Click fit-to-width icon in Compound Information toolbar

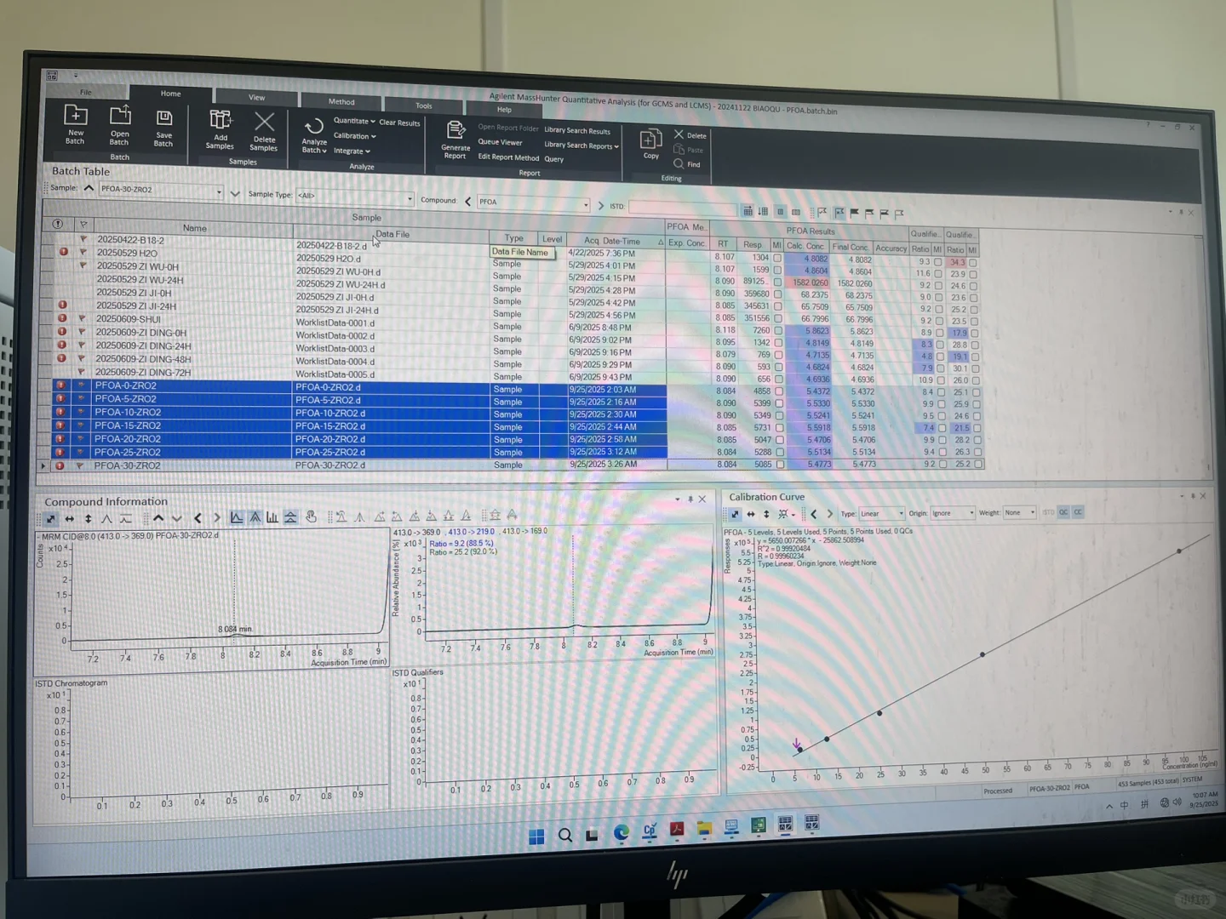click(x=70, y=518)
